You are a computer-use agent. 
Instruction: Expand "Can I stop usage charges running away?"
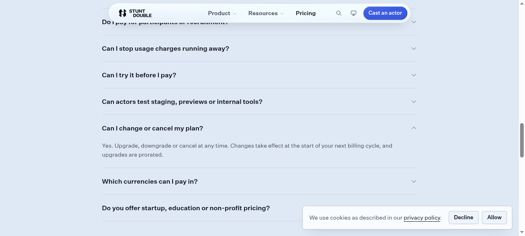[259, 48]
